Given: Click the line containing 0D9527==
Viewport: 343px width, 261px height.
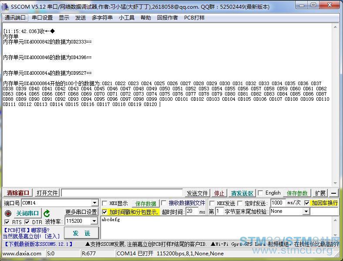Looking at the screenshot, I should (47, 73).
